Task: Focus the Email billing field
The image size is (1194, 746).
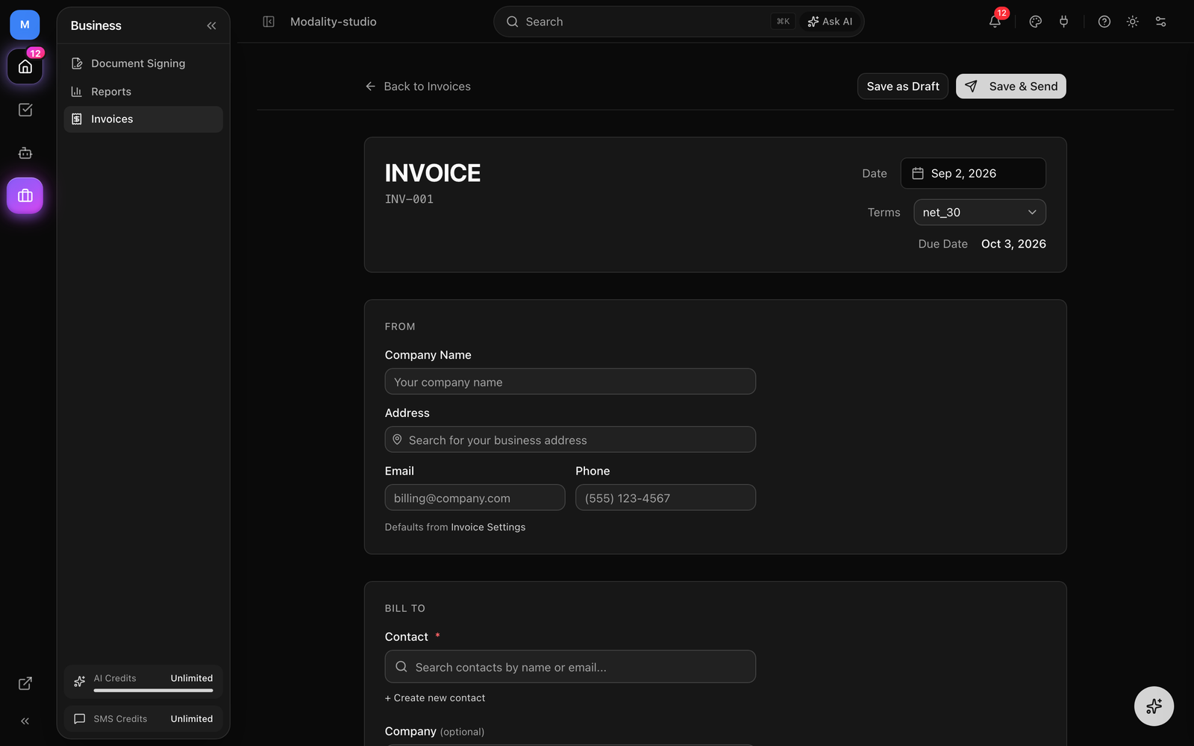Action: (475, 498)
